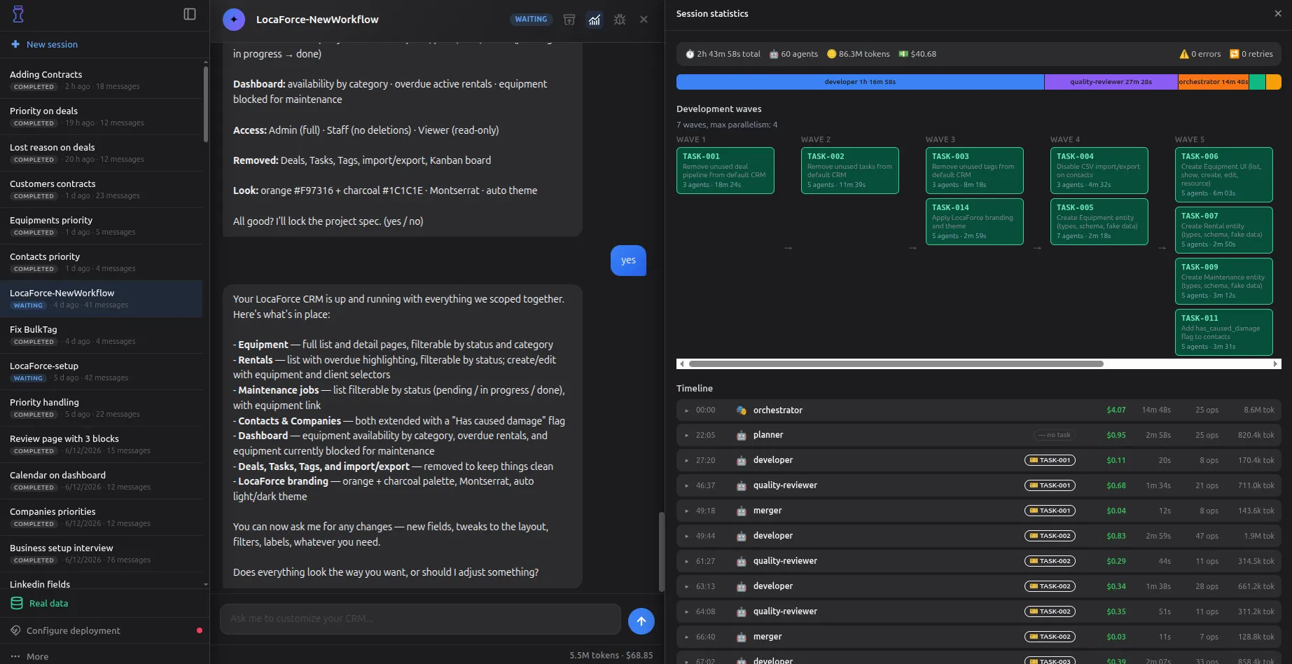Viewport: 1292px width, 664px height.
Task: Click the warning icon next to 0 errors
Action: click(x=1184, y=54)
